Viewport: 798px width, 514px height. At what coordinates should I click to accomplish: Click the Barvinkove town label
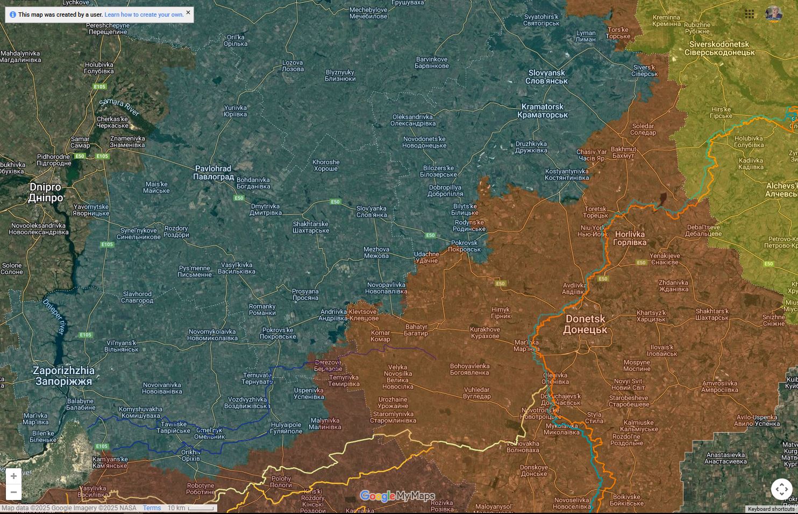432,62
